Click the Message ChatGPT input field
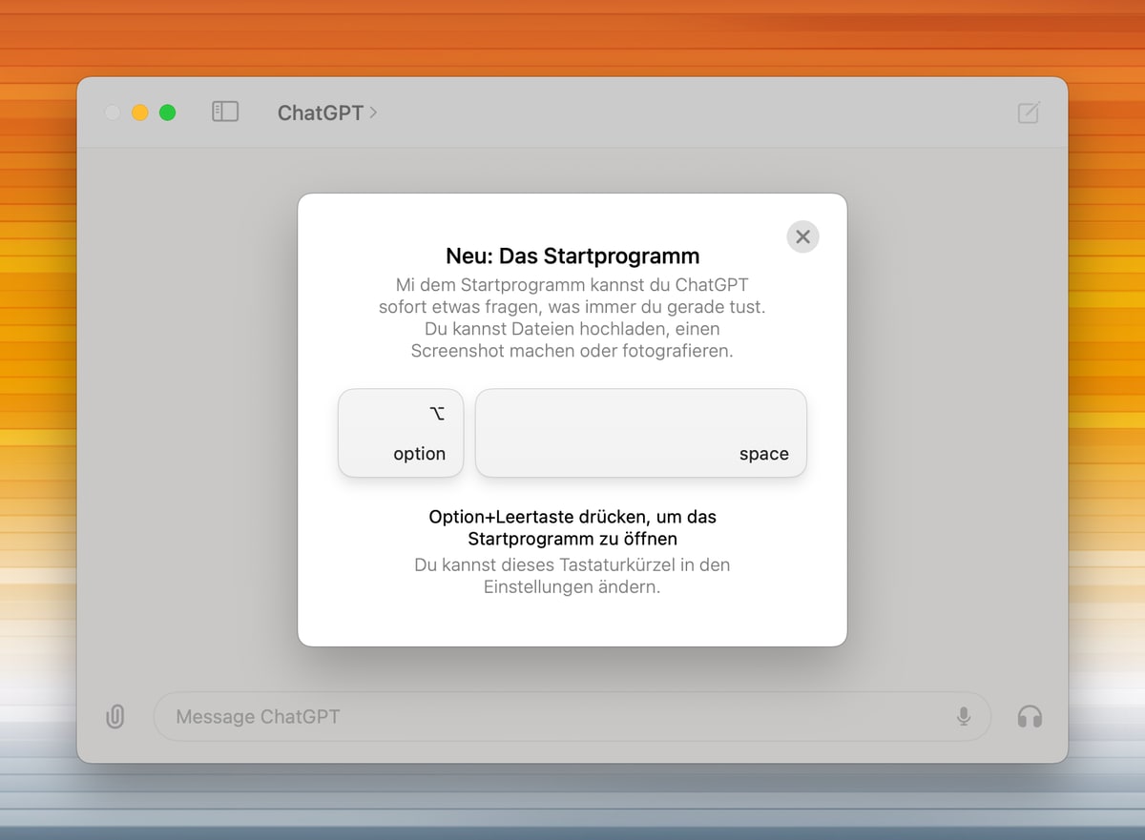This screenshot has height=840, width=1145. pyautogui.click(x=572, y=716)
